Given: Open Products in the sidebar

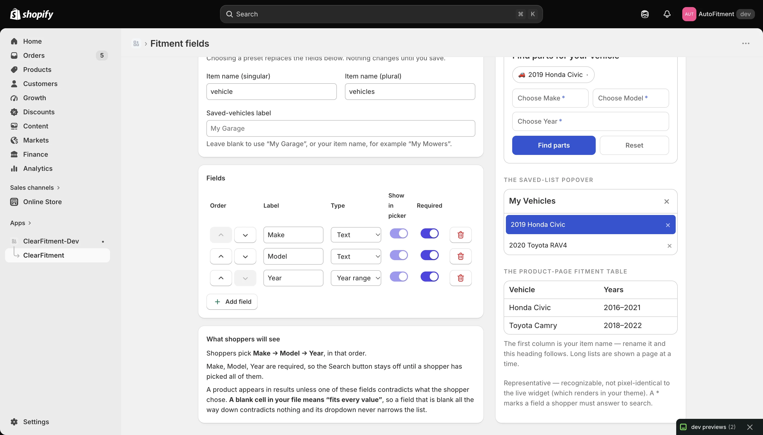Looking at the screenshot, I should 57,70.
